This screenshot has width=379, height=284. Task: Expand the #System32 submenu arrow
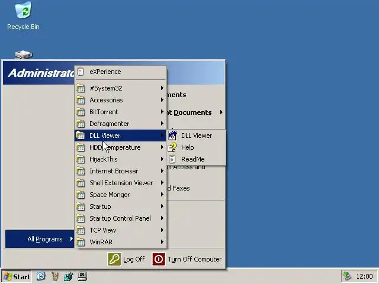click(162, 88)
